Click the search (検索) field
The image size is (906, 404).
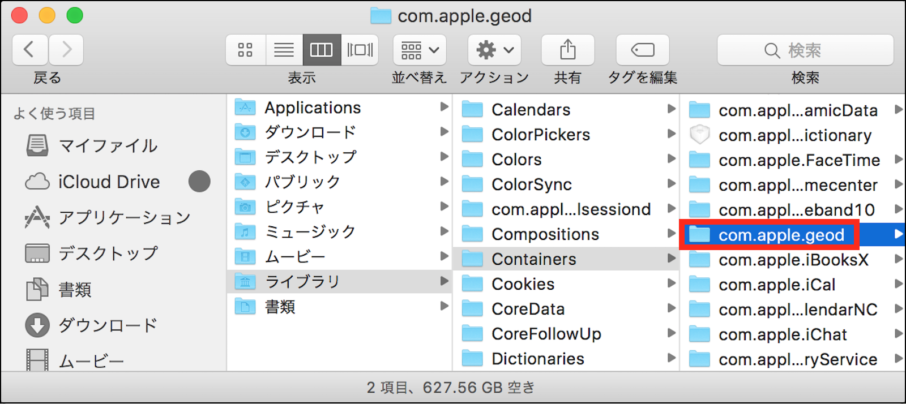click(805, 50)
